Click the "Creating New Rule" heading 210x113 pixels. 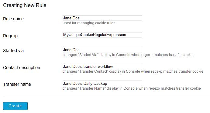(x=25, y=5)
